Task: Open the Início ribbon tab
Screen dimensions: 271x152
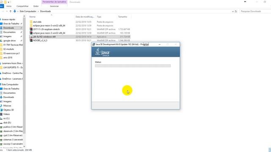Action: (9, 6)
